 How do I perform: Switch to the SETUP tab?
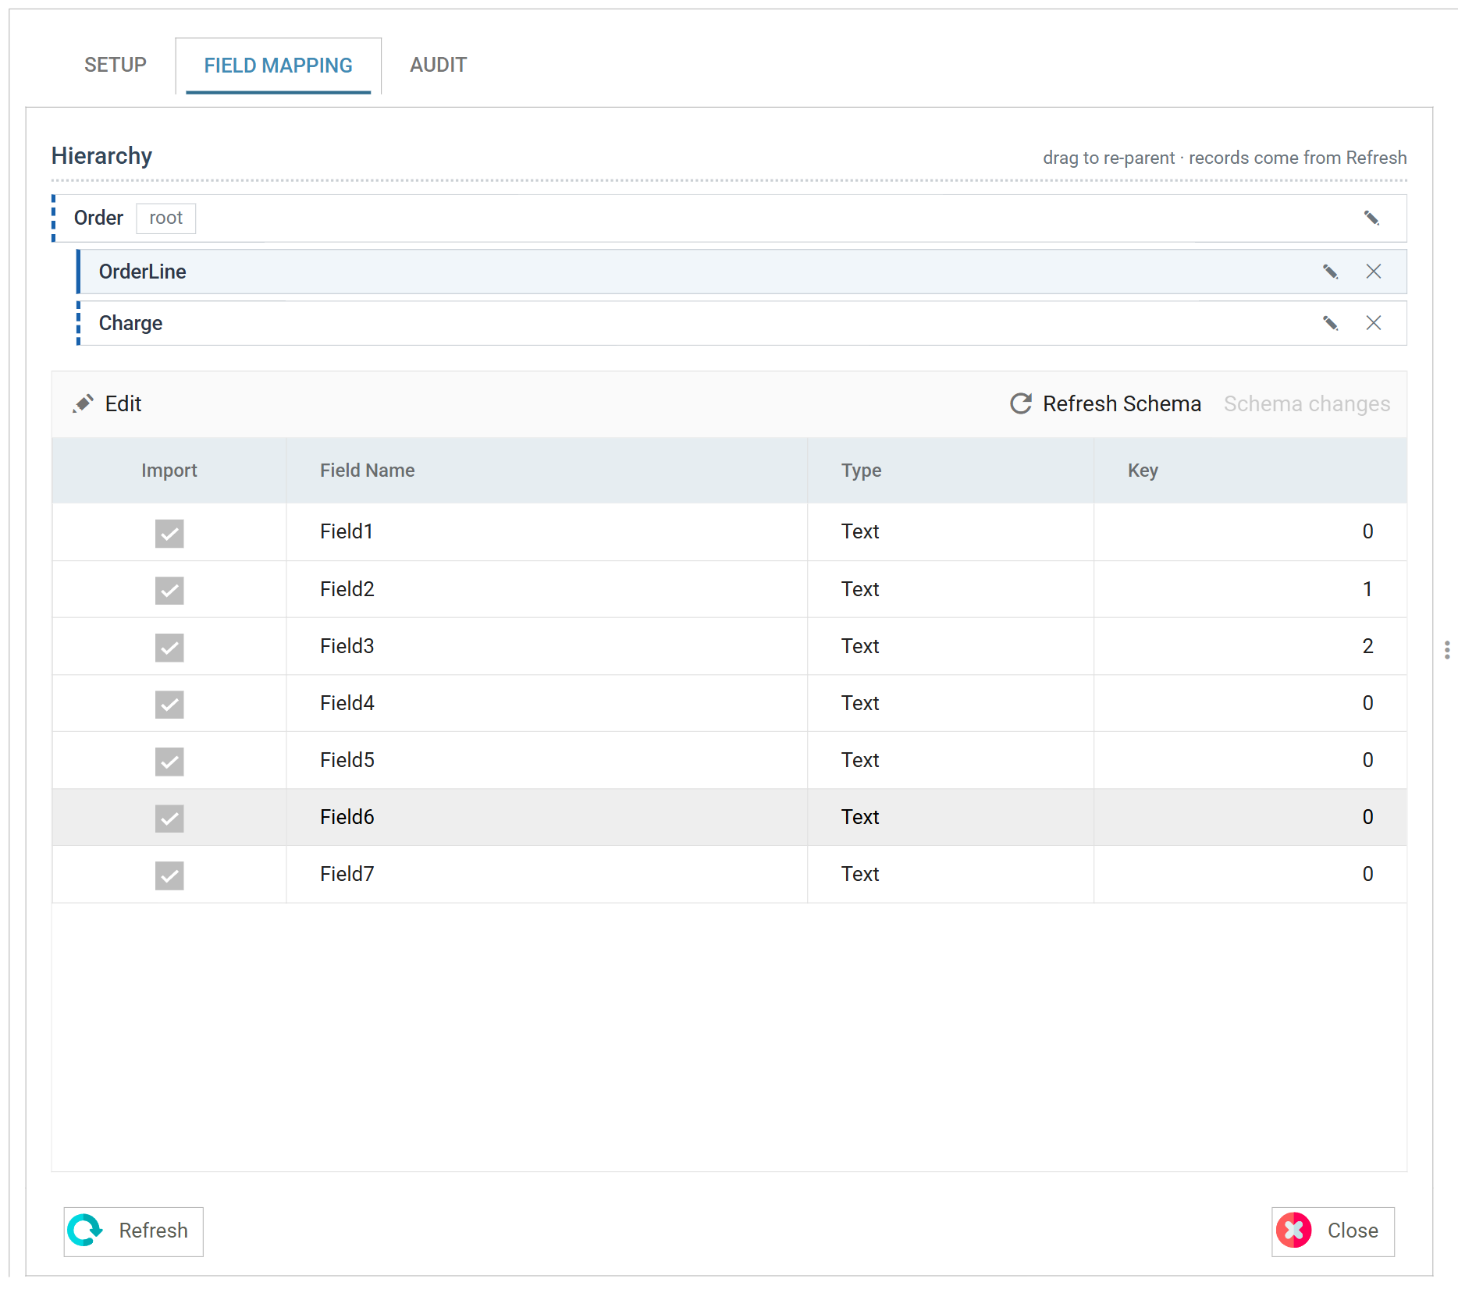(x=116, y=65)
